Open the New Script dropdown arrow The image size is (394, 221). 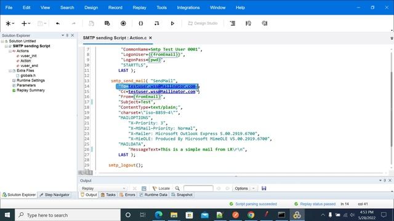point(14,23)
